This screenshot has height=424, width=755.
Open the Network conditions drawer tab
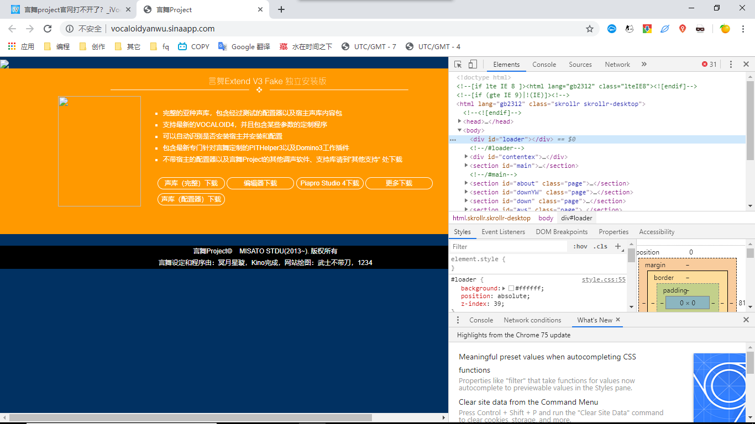532,320
